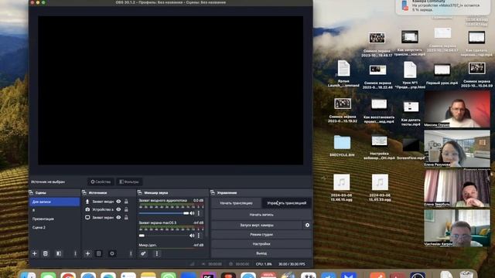Select the Для записи scene
Viewport: 495px width, 278px height.
click(x=54, y=202)
